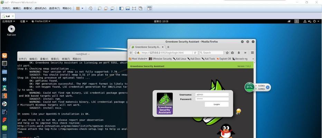Open the power system menu in top panel
The image size is (322, 138).
[316, 21]
